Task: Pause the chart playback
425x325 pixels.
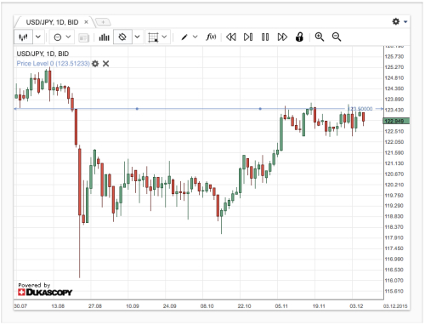Action: 265,37
